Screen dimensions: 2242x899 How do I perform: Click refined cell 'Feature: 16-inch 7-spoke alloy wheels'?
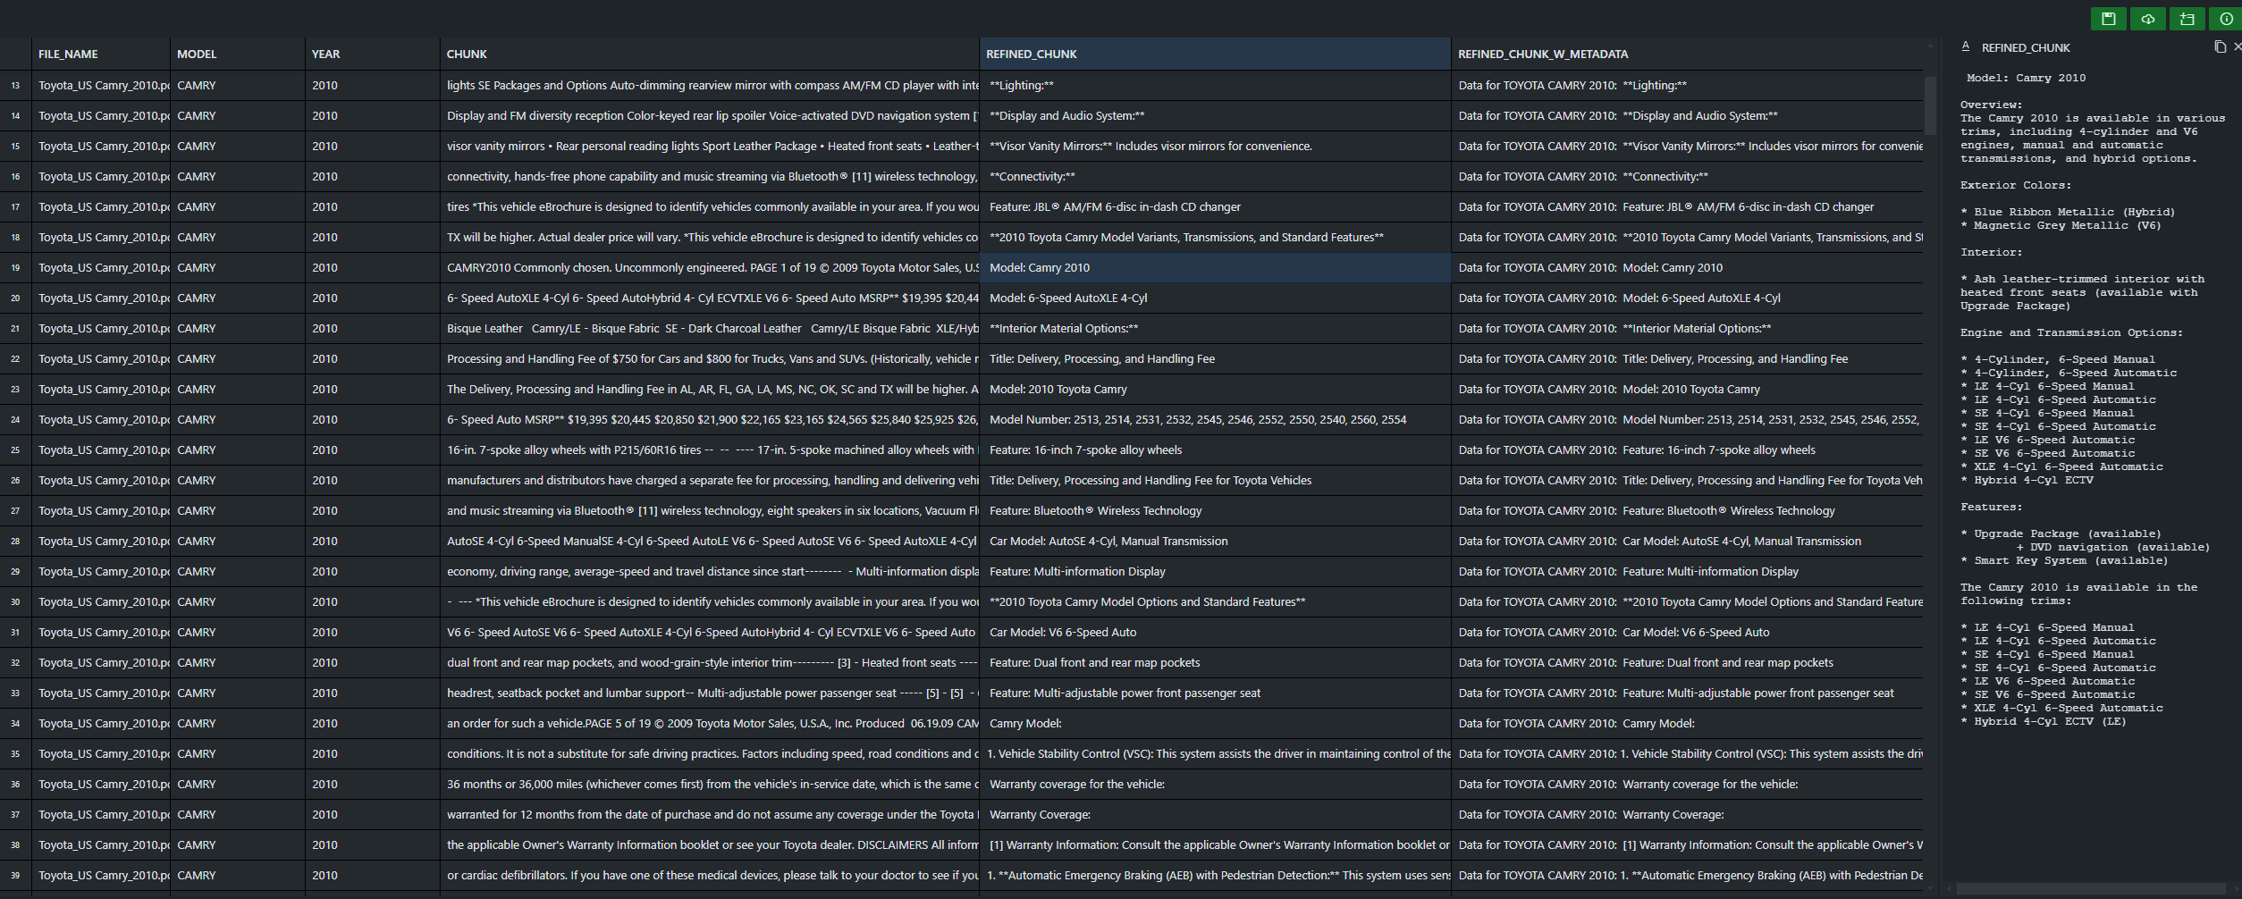(1215, 450)
